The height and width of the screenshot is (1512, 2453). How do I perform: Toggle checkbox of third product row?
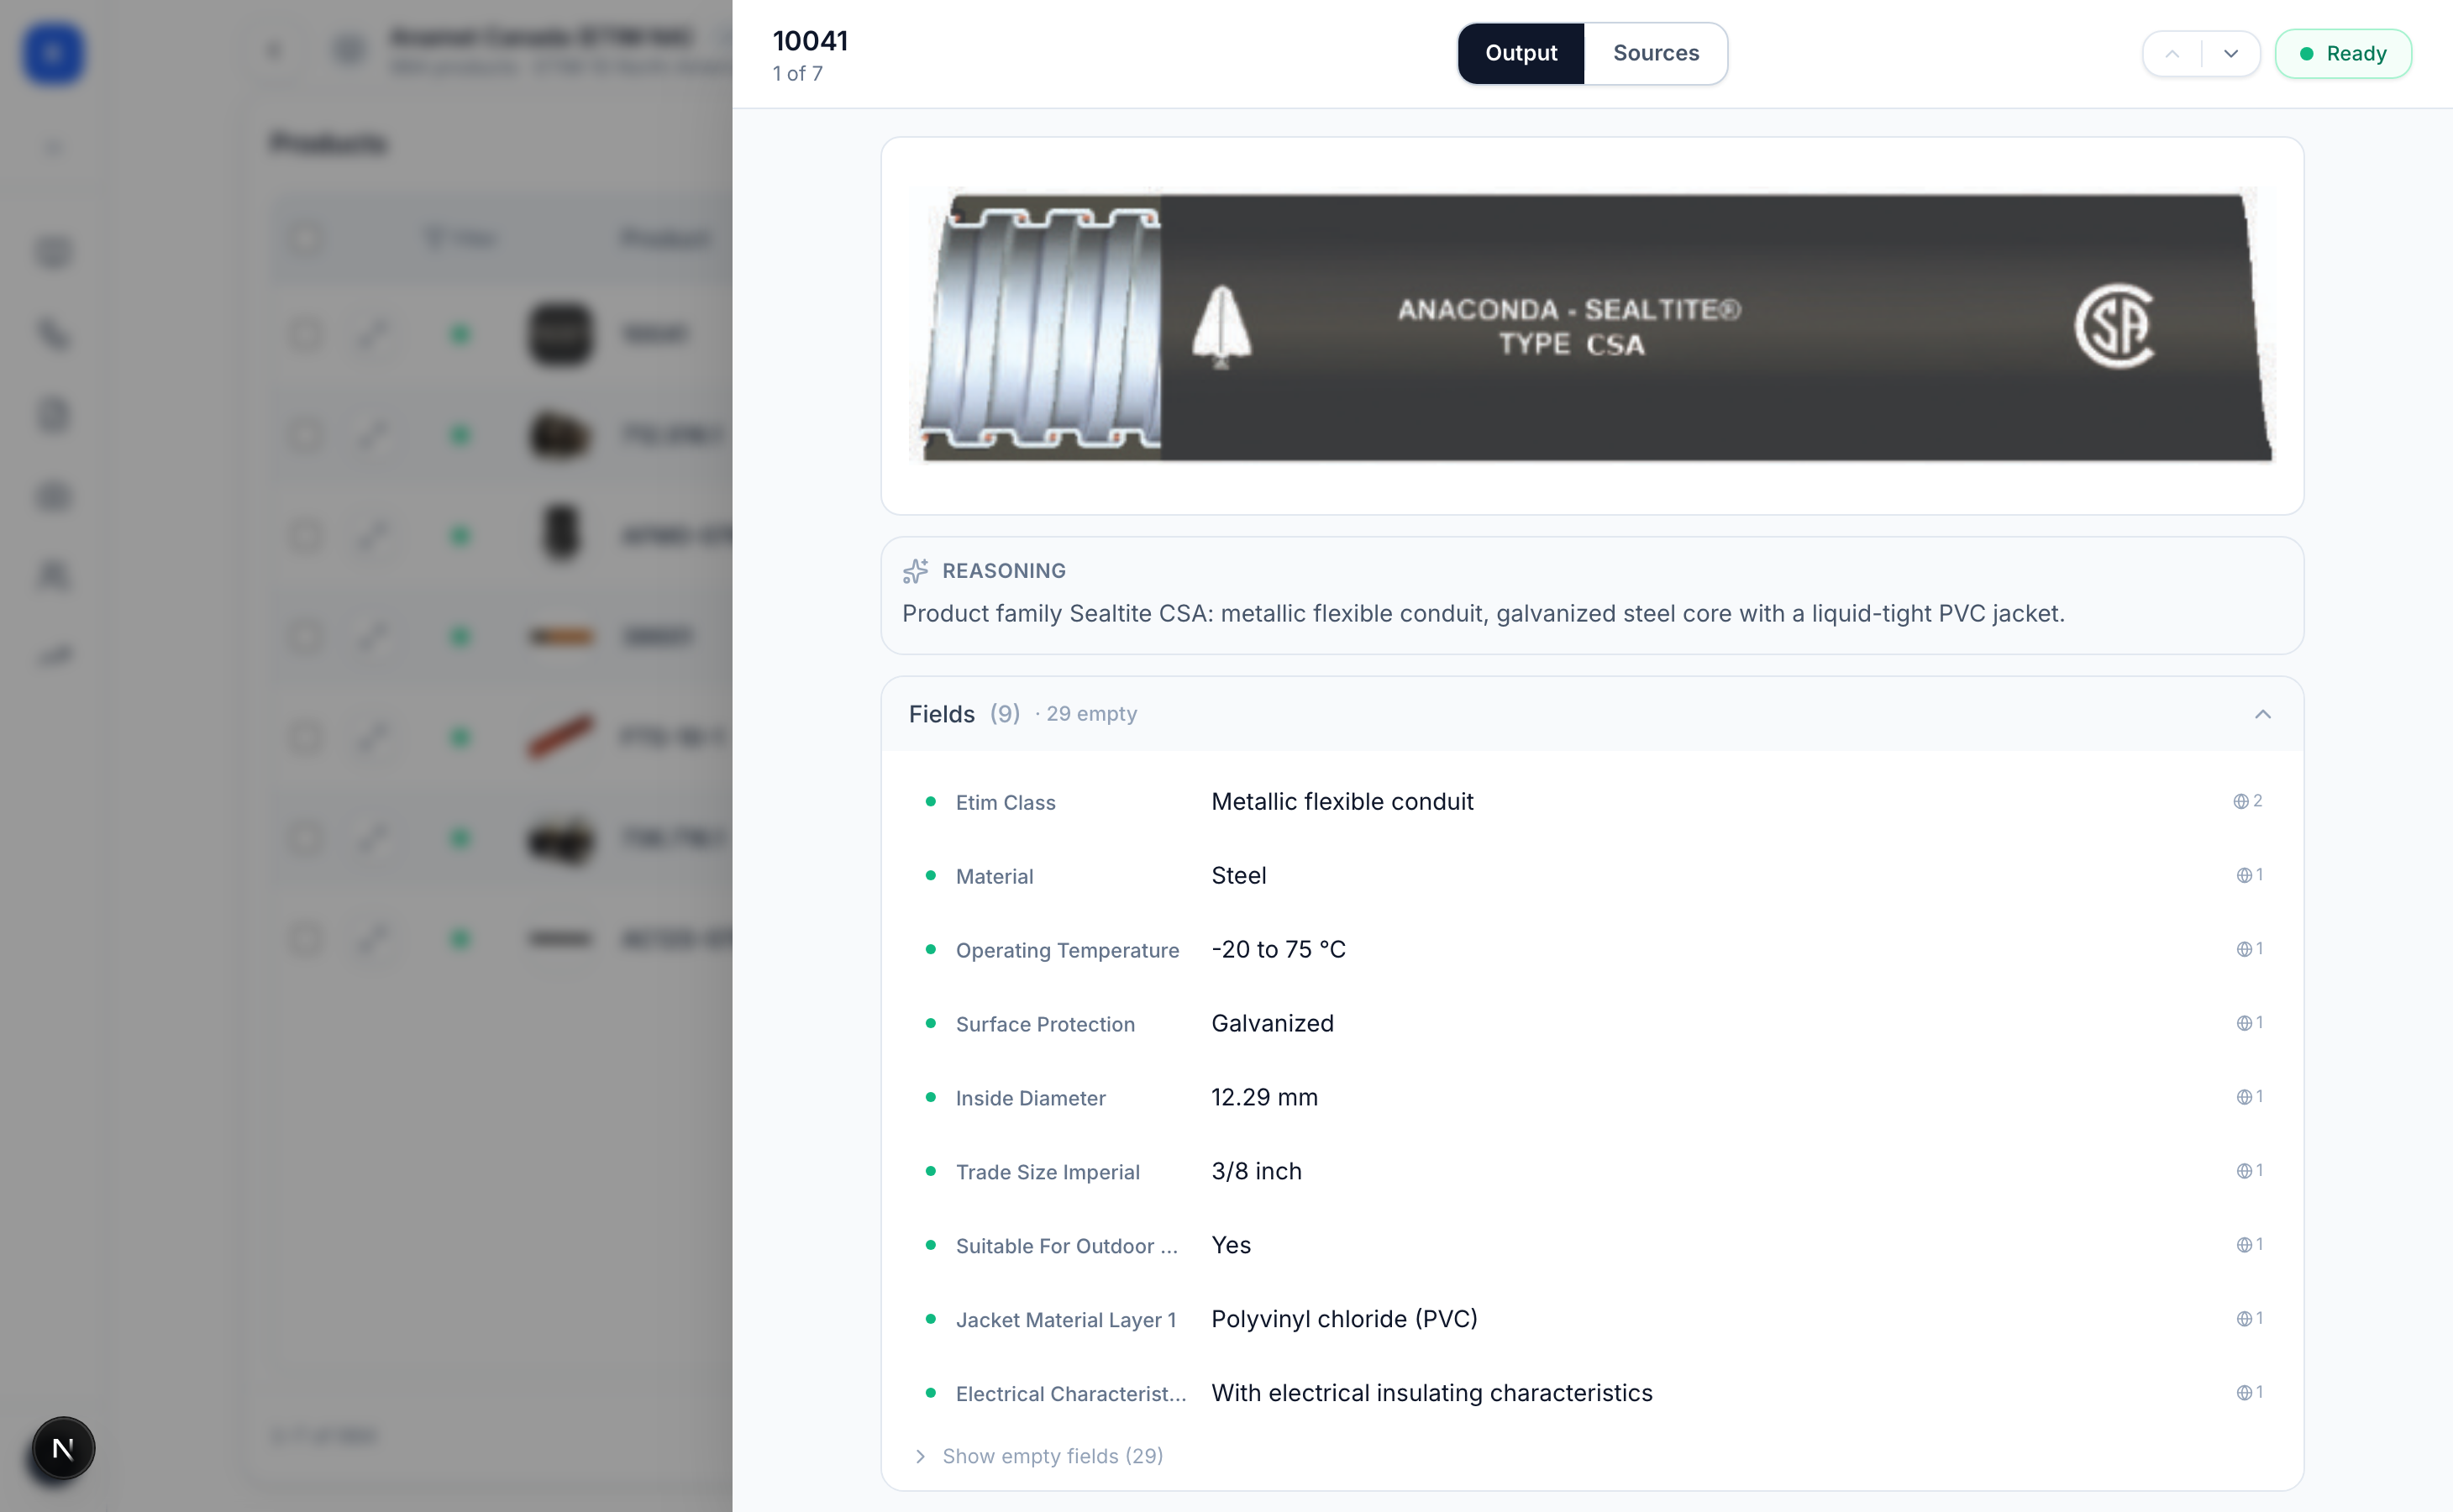pyautogui.click(x=306, y=535)
